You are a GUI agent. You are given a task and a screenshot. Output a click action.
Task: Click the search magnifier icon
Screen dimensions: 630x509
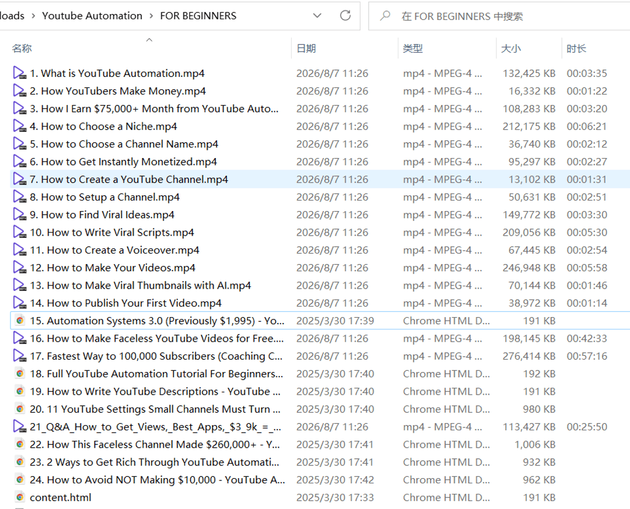[x=385, y=16]
